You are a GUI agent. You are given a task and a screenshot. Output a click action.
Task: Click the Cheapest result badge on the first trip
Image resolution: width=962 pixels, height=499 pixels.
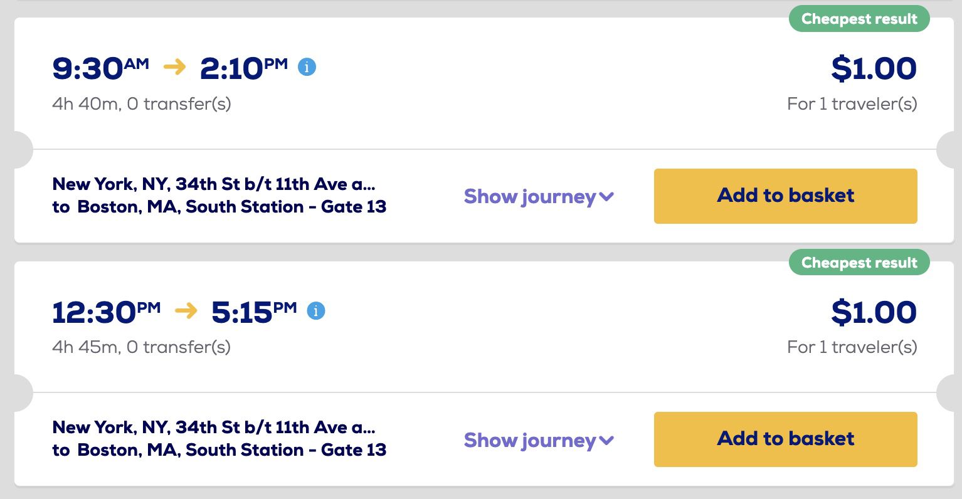[x=859, y=19]
